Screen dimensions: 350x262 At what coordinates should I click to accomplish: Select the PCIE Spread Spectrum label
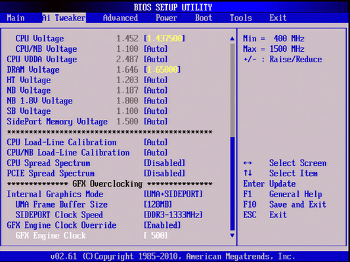[x=51, y=174]
